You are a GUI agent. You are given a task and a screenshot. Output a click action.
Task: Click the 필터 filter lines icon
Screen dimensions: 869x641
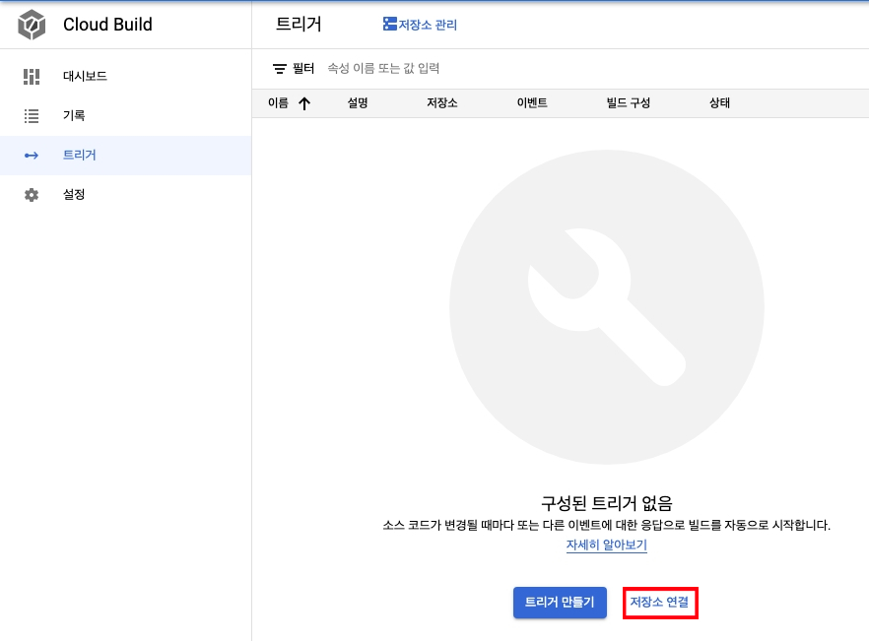(280, 69)
